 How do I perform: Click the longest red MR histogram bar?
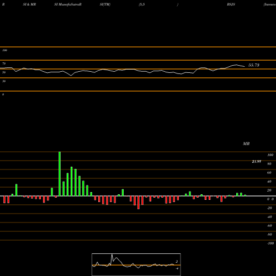pyautogui.click(x=139, y=203)
